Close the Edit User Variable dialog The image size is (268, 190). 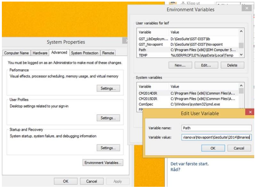(x=250, y=112)
